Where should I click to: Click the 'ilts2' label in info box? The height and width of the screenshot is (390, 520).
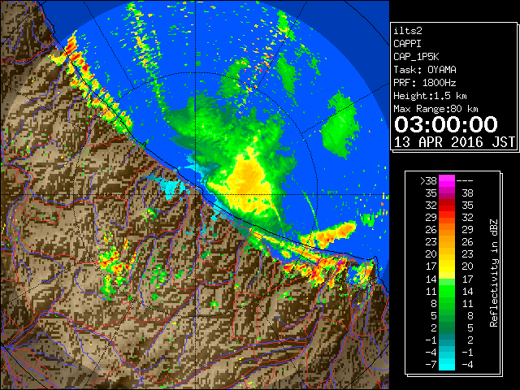[x=408, y=31]
